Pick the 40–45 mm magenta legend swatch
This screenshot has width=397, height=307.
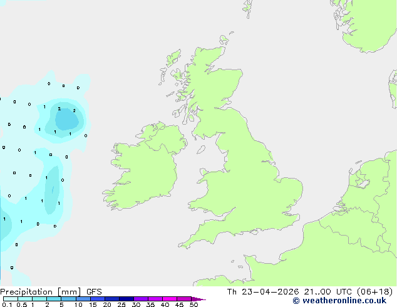[170, 299]
